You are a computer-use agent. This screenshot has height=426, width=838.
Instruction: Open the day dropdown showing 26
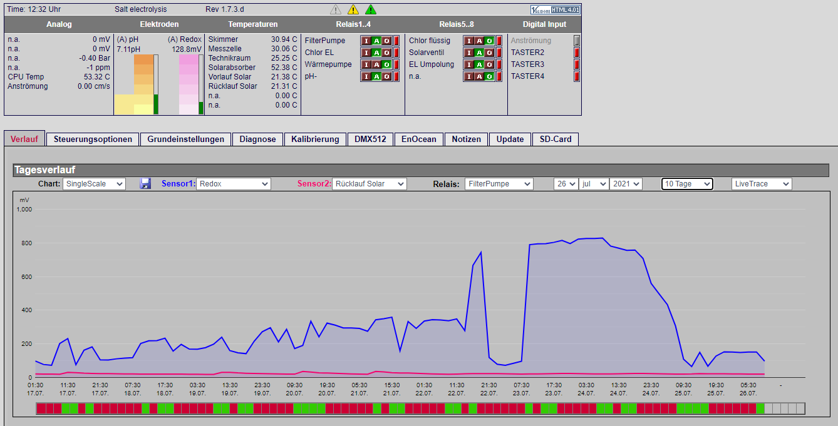566,184
